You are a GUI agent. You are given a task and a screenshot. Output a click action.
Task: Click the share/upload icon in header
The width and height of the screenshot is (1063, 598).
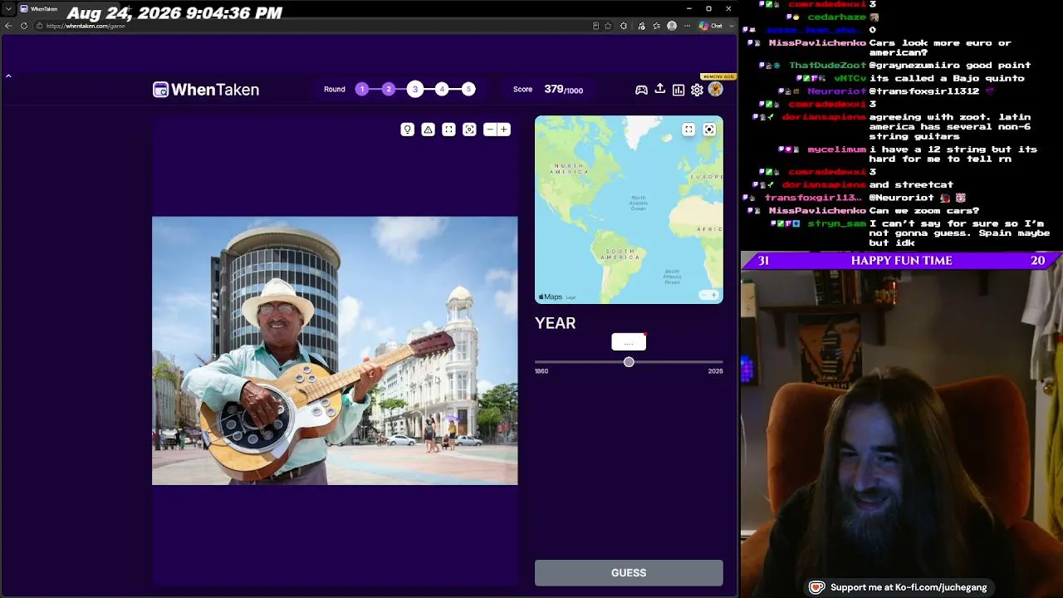660,89
